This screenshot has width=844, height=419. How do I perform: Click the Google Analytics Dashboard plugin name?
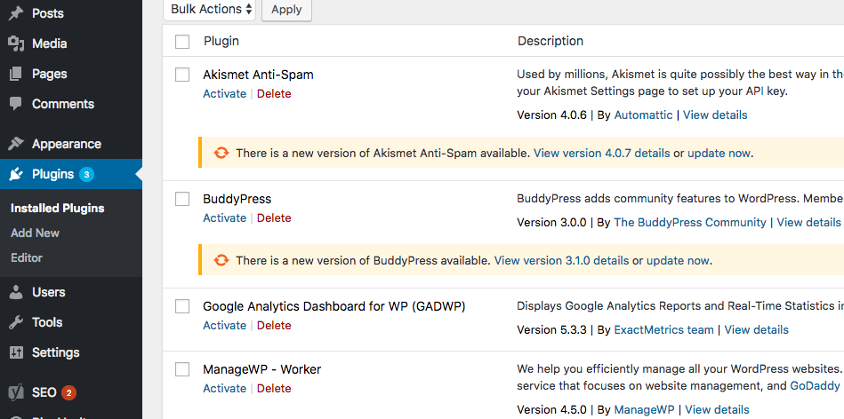click(334, 306)
